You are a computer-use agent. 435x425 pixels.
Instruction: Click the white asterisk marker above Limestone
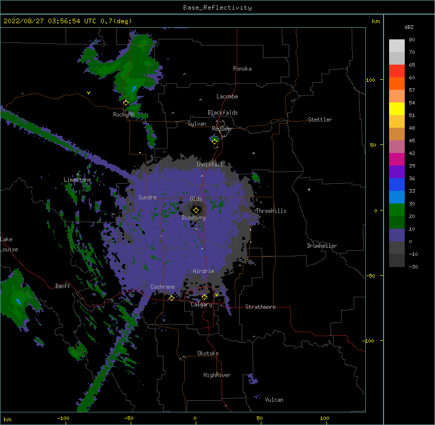(77, 175)
